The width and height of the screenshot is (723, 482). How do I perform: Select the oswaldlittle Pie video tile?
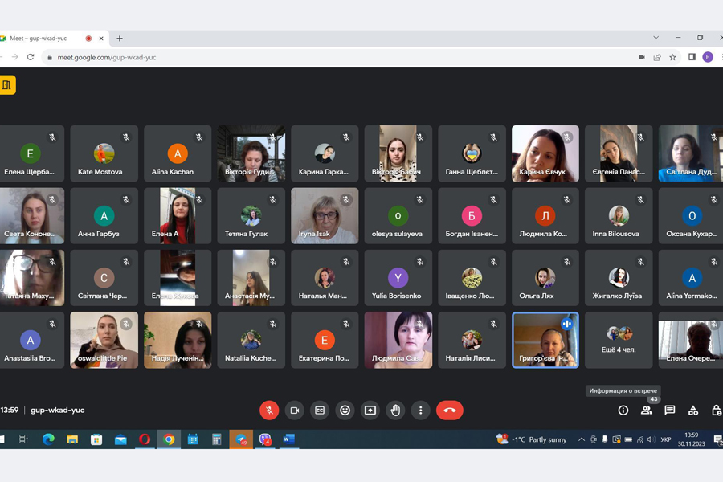click(104, 340)
